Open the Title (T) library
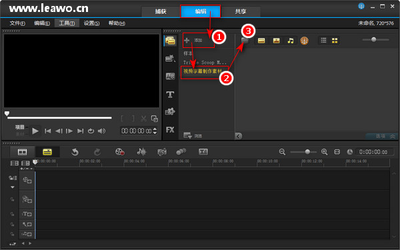Viewport: 400px width, 250px height. [170, 94]
